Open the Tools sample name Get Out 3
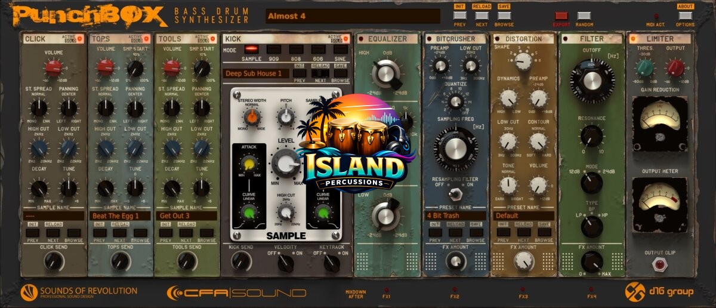This screenshot has height=308, width=716. 186,216
